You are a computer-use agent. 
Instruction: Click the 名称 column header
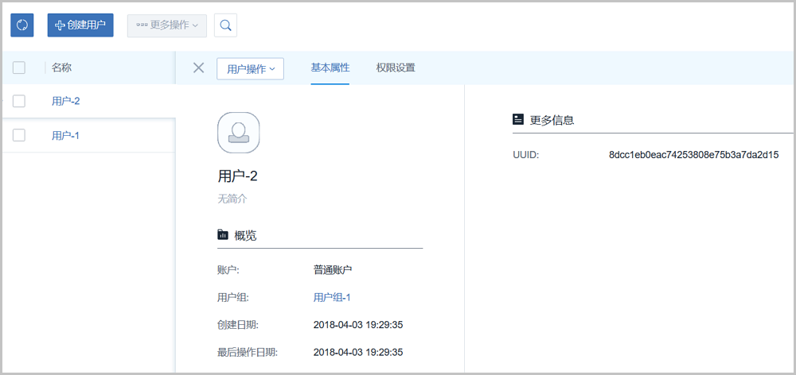coord(62,68)
